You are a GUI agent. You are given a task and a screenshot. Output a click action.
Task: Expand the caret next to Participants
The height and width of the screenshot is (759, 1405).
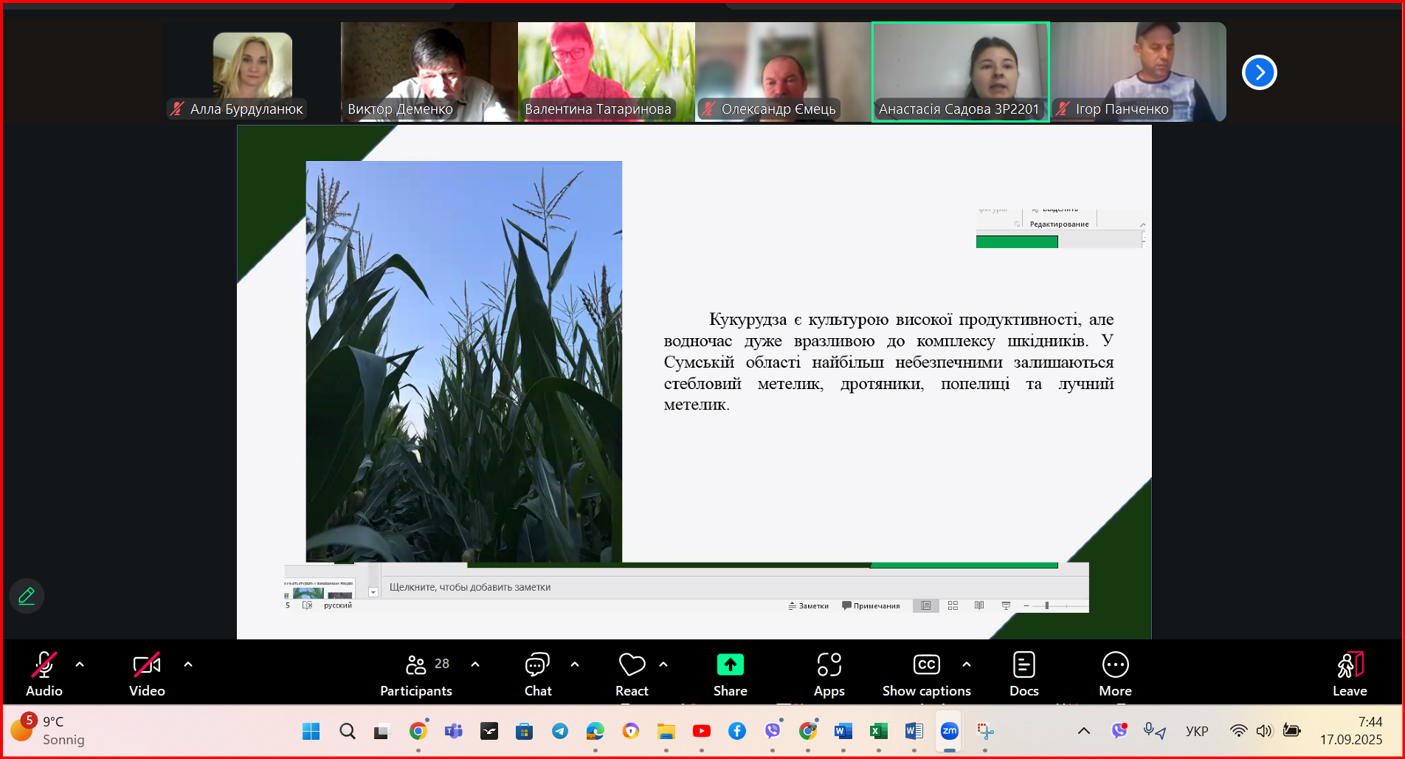475,664
